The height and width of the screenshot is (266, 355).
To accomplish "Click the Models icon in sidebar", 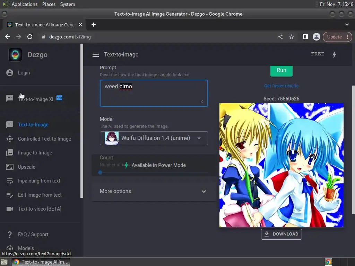I will coord(9,248).
